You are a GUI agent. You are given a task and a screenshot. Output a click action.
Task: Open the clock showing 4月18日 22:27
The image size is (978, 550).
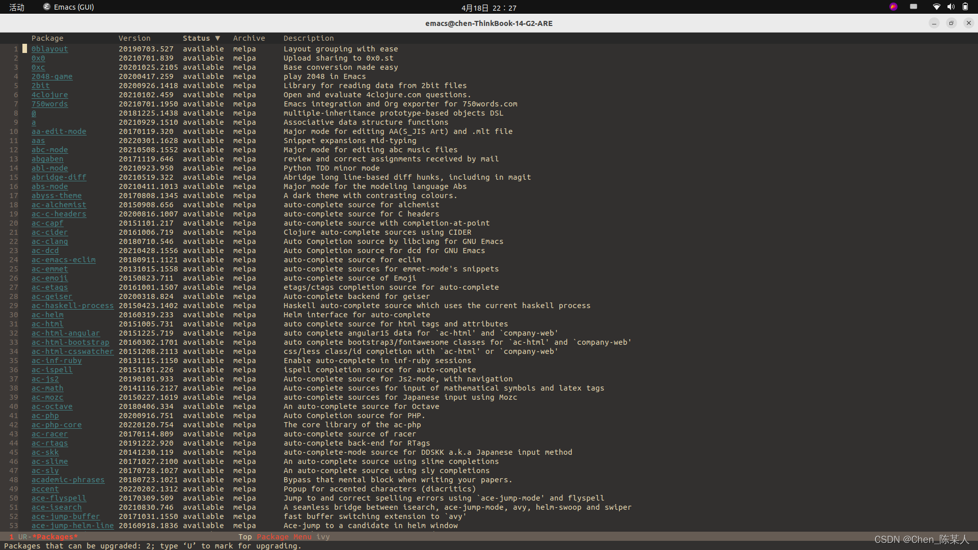[x=489, y=8]
